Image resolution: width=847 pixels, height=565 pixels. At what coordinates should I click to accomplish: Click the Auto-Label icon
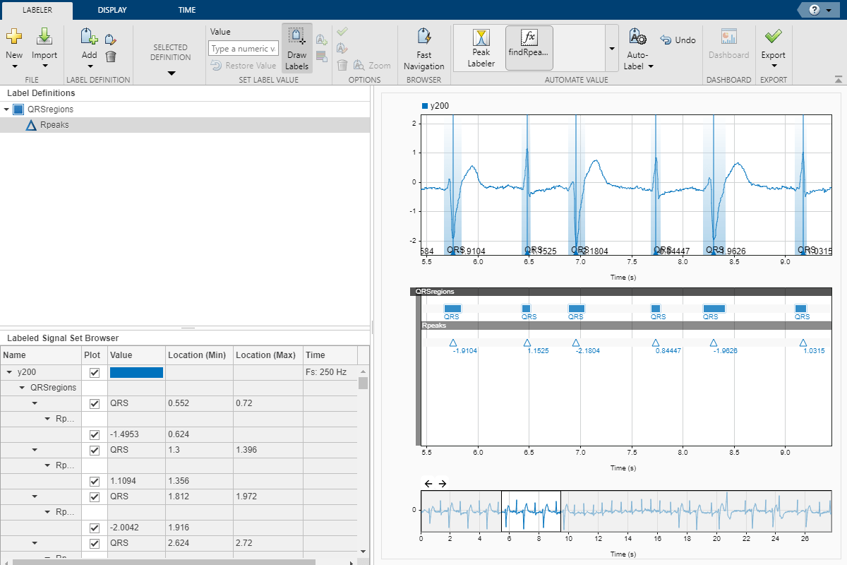(x=638, y=37)
